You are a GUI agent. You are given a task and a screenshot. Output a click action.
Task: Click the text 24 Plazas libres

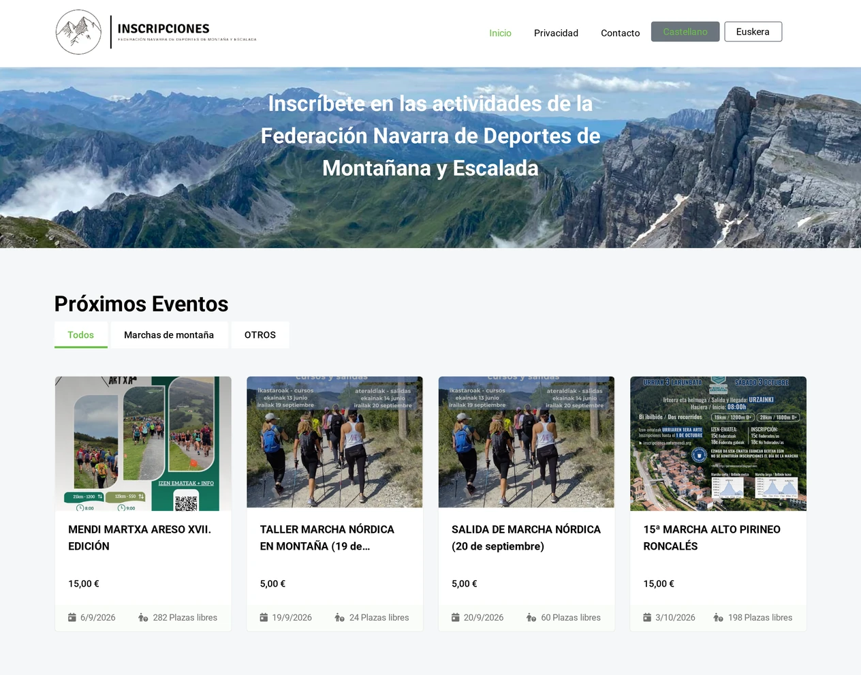click(x=379, y=618)
